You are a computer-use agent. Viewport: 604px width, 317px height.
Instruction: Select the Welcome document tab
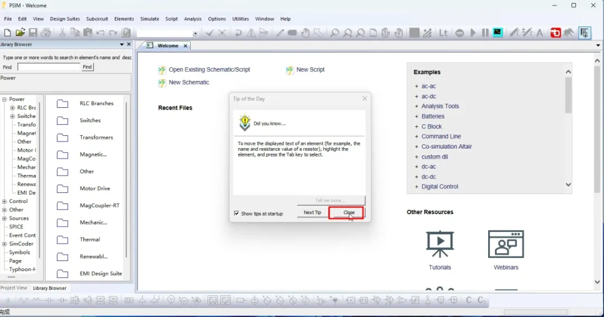(168, 45)
